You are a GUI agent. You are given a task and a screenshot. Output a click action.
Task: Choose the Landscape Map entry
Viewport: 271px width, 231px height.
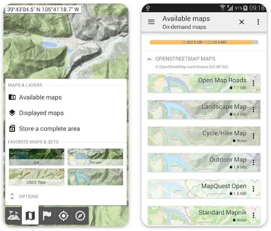pyautogui.click(x=204, y=110)
